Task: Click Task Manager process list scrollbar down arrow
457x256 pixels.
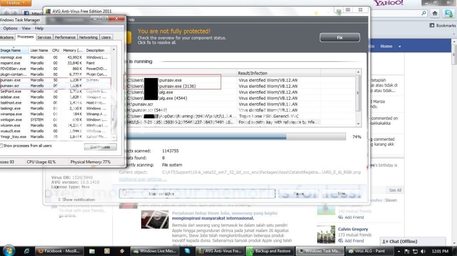Action: pyautogui.click(x=113, y=138)
